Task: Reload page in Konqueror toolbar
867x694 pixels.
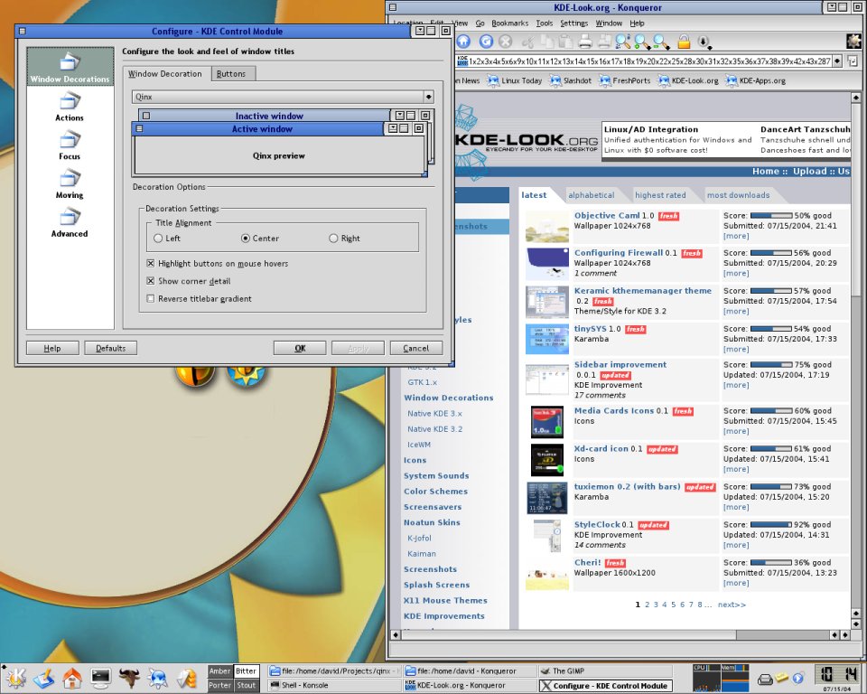Action: point(486,42)
